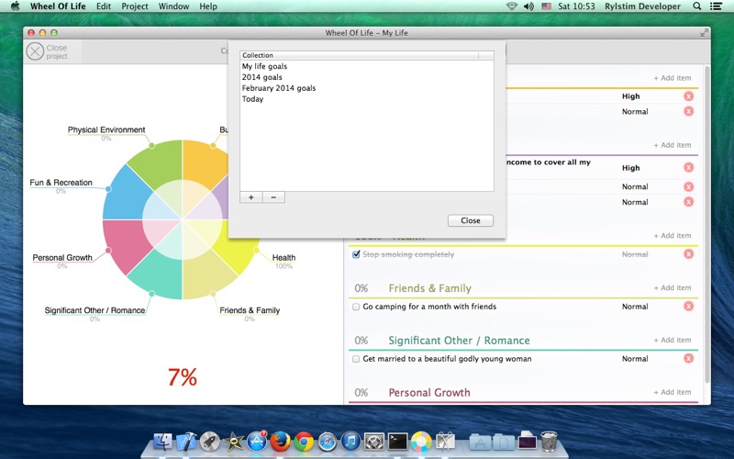
Task: Click '+ Add item' for Significant Other / Romance
Action: [x=673, y=340]
